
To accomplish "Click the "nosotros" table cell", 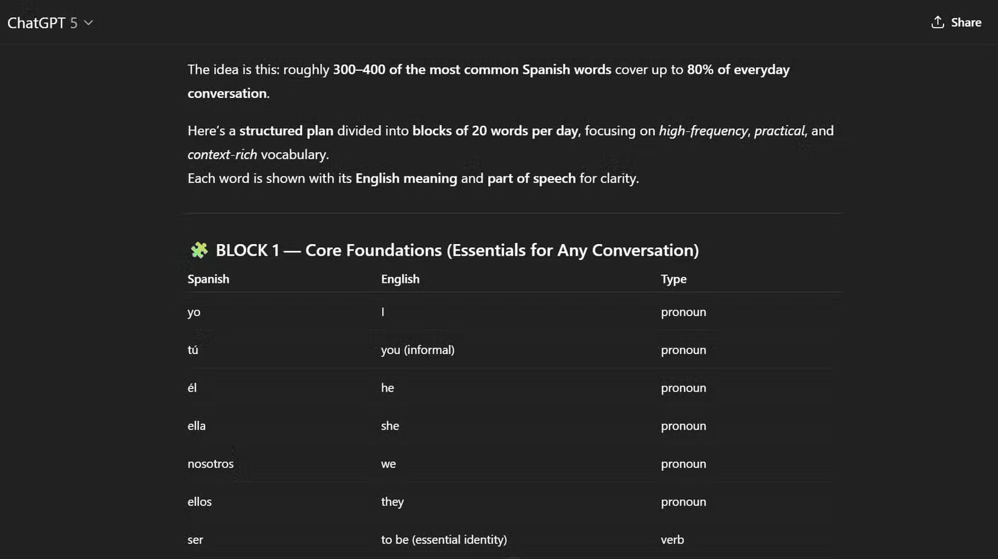I will click(210, 464).
